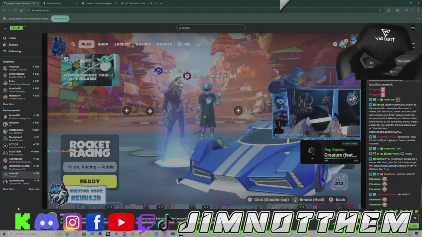The height and width of the screenshot is (237, 422).
Task: Open ROSHTEIN recommended channel
Action: (21, 153)
